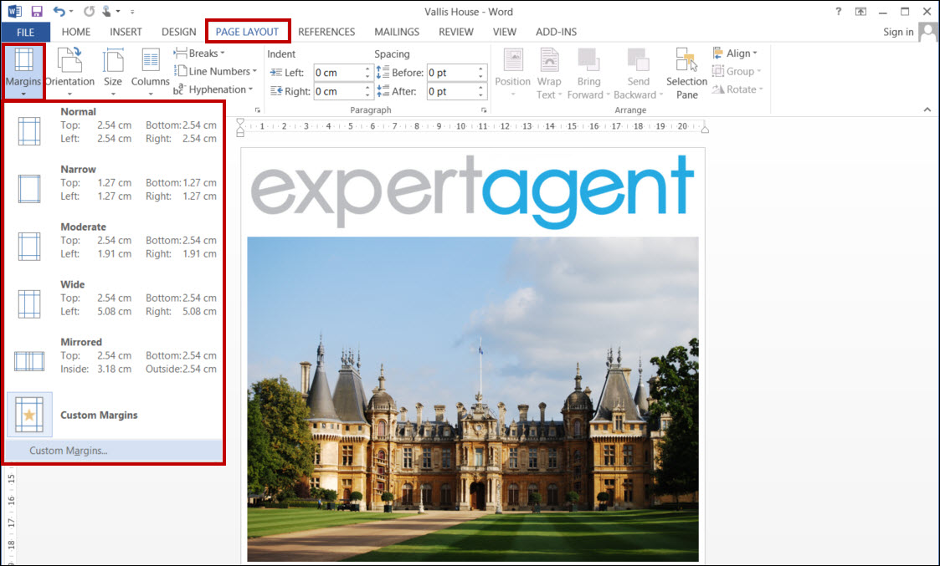Screen dimensions: 940x566
Task: Click the right indent marker on ruler
Action: [705, 130]
